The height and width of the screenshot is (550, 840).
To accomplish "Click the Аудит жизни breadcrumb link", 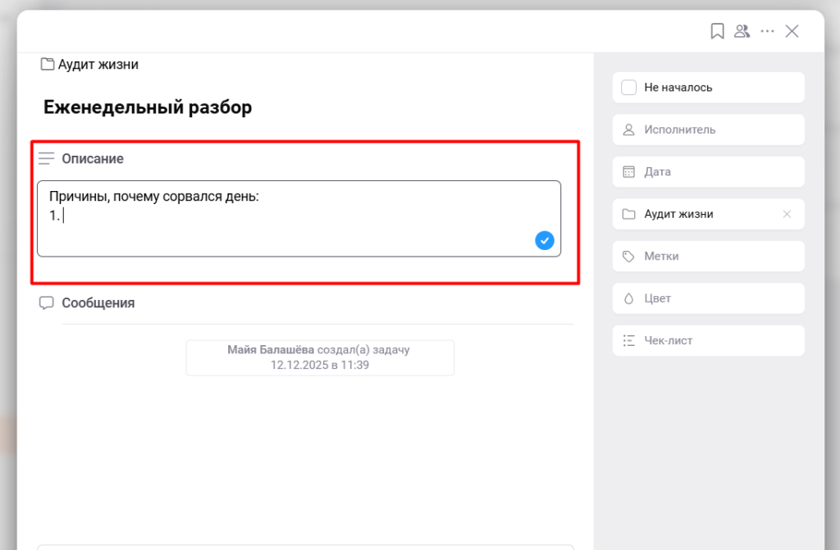I will click(98, 64).
